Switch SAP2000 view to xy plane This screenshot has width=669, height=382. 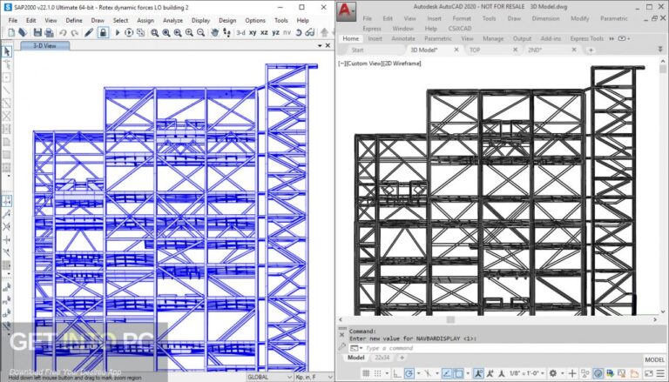[253, 32]
